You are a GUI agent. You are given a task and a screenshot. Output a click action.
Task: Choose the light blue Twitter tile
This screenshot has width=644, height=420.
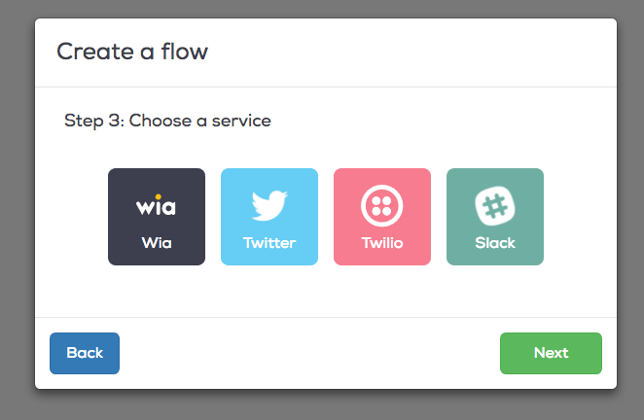tap(269, 217)
